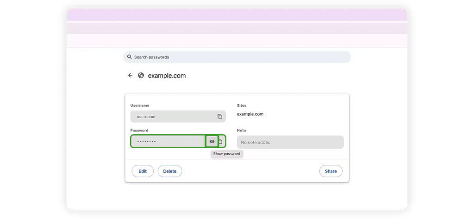Click the Username label
Viewport: 474px width, 219px height.
140,106
